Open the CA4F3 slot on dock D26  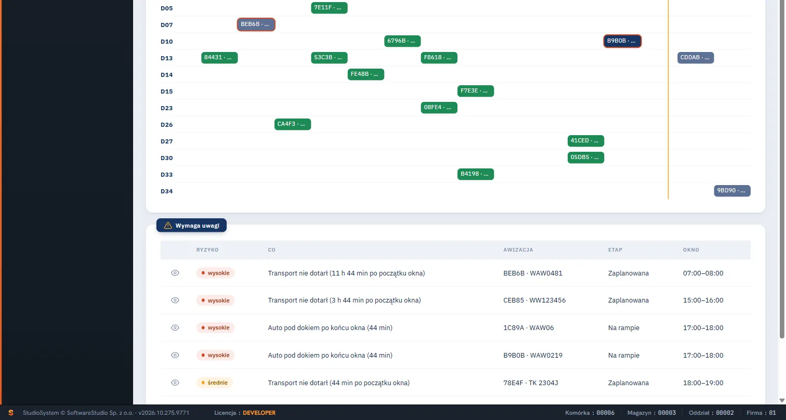[x=293, y=124]
